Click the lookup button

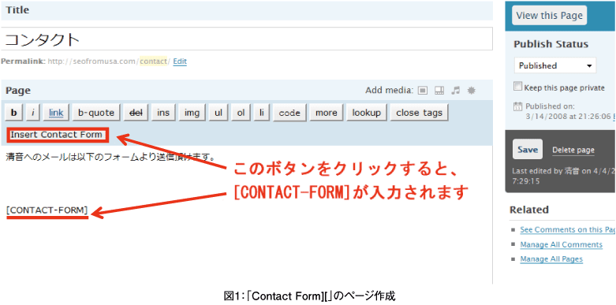(367, 113)
